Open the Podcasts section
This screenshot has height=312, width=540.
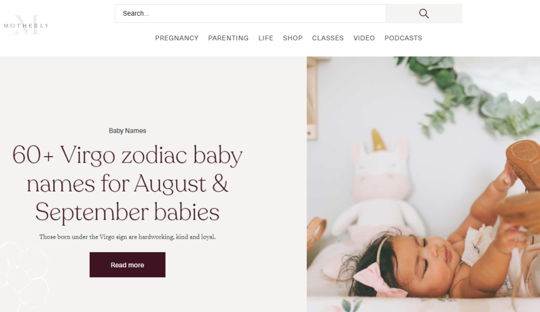(403, 38)
